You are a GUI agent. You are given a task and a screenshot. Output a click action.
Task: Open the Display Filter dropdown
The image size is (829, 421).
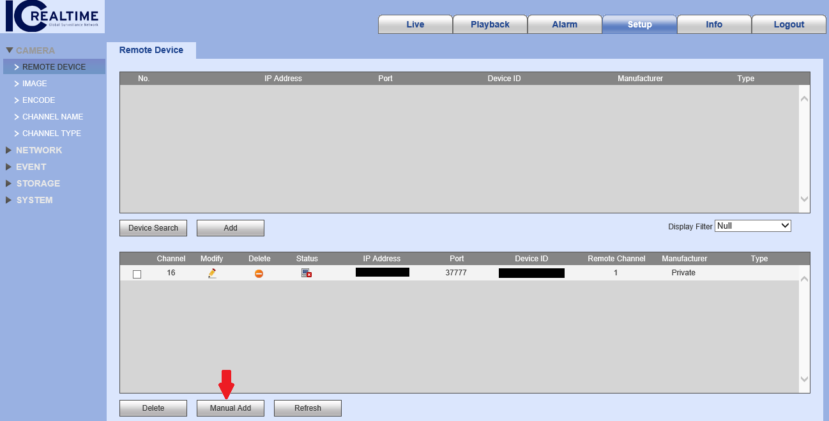click(752, 226)
